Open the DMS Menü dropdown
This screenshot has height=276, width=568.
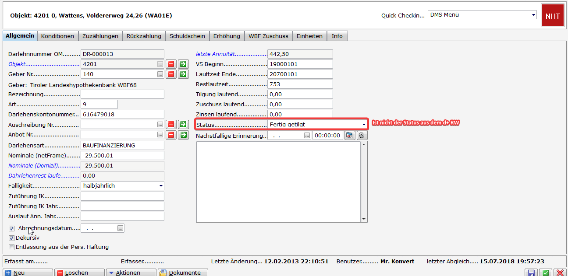point(533,15)
